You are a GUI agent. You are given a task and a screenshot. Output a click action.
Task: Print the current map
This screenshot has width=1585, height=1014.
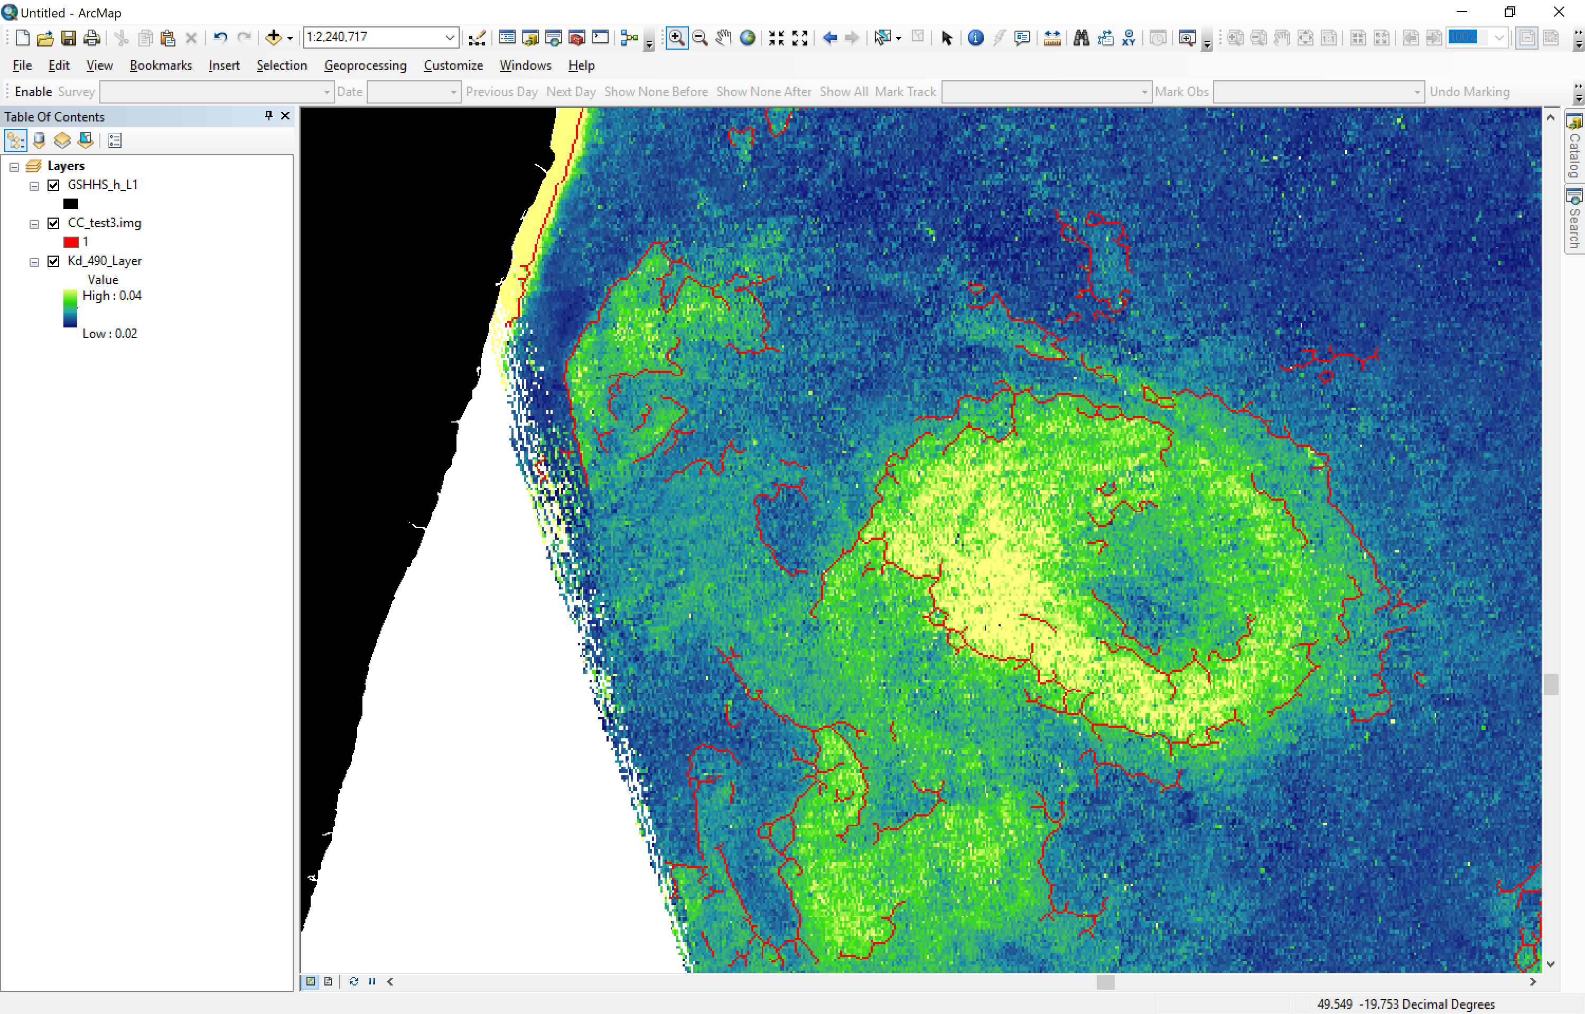pos(92,37)
